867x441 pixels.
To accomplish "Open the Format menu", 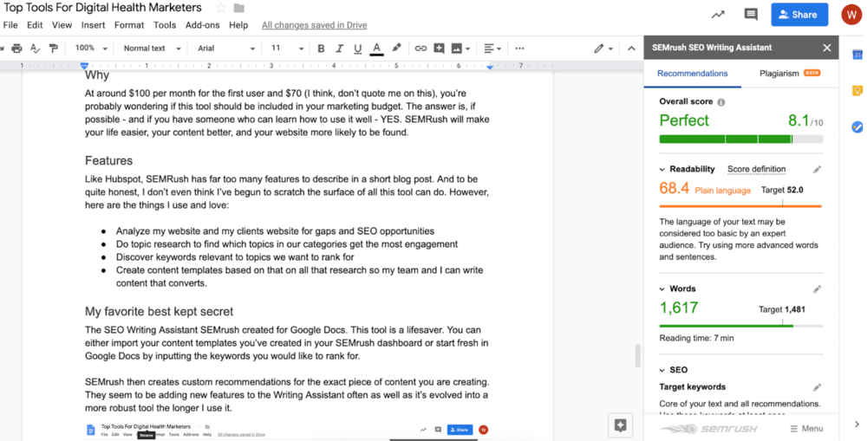I will [129, 25].
